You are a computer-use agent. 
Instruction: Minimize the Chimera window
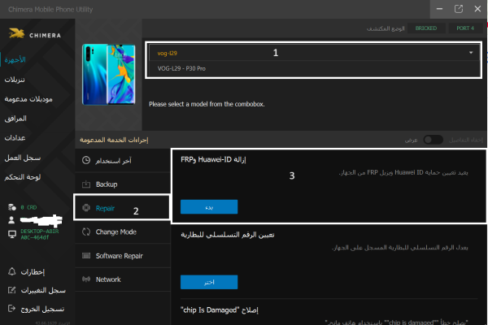click(439, 9)
